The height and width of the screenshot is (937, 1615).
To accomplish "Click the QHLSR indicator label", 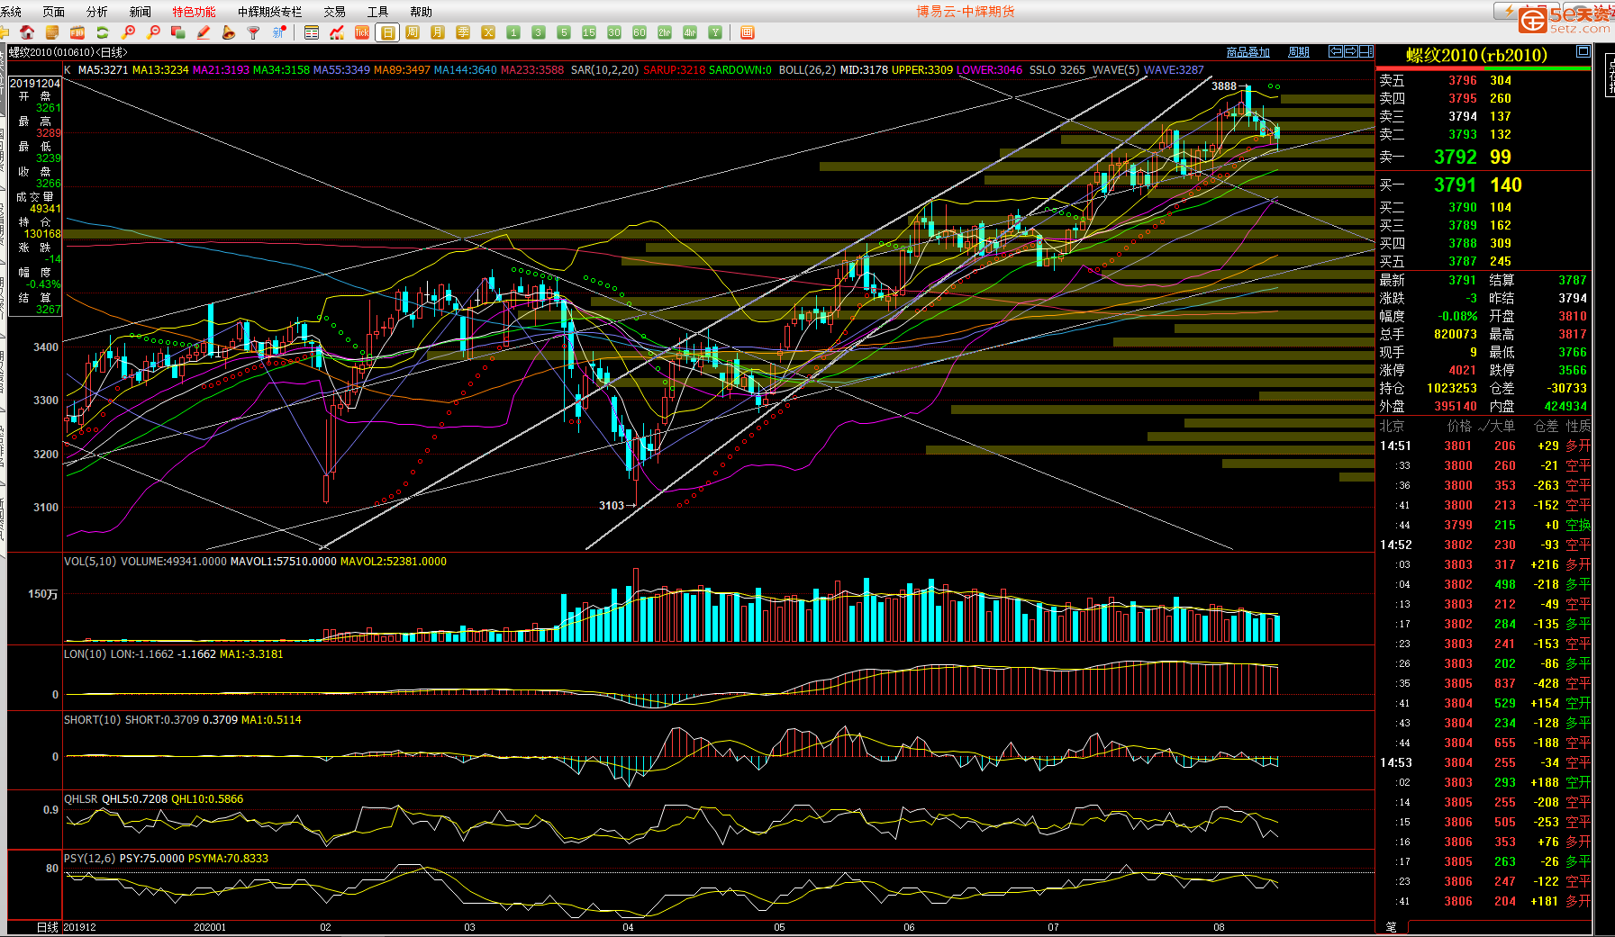I will [81, 799].
